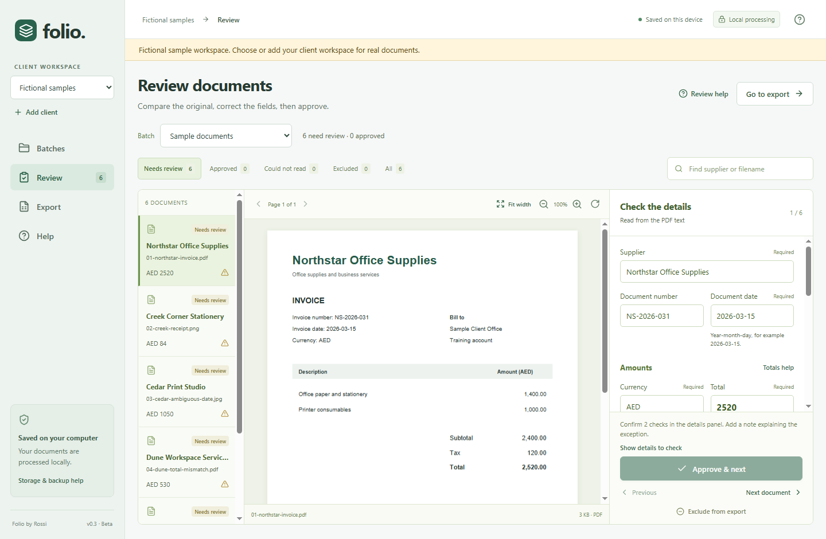Click the Help circle icon in sidebar
The image size is (826, 539).
[24, 236]
